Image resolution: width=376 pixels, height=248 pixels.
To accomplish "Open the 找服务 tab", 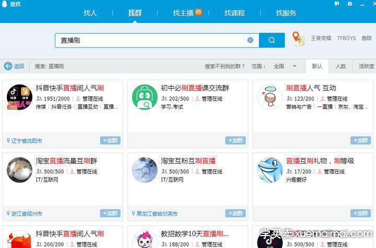I will pyautogui.click(x=286, y=13).
